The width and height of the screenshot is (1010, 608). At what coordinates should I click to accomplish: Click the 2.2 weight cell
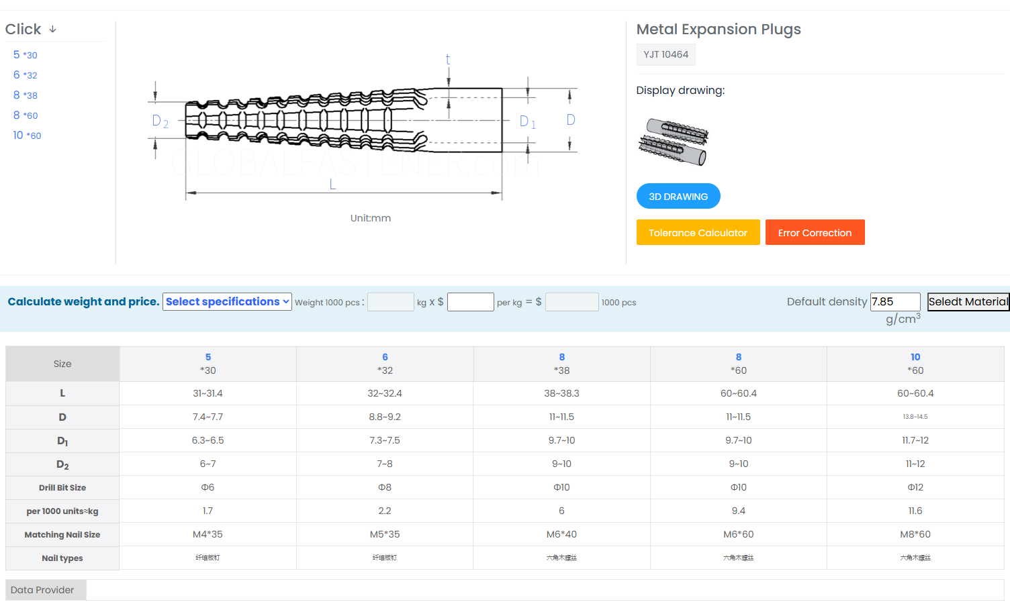coord(385,511)
